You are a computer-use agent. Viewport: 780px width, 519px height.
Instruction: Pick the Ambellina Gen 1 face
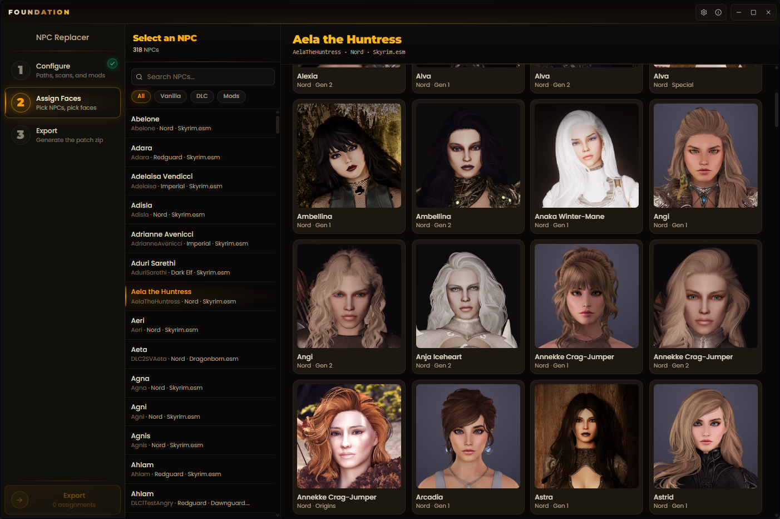349,167
